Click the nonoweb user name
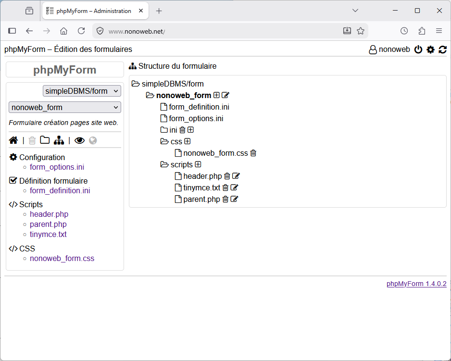The width and height of the screenshot is (451, 361). 394,49
